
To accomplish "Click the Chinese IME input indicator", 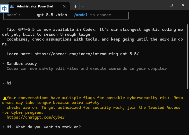I will click(4, 8).
